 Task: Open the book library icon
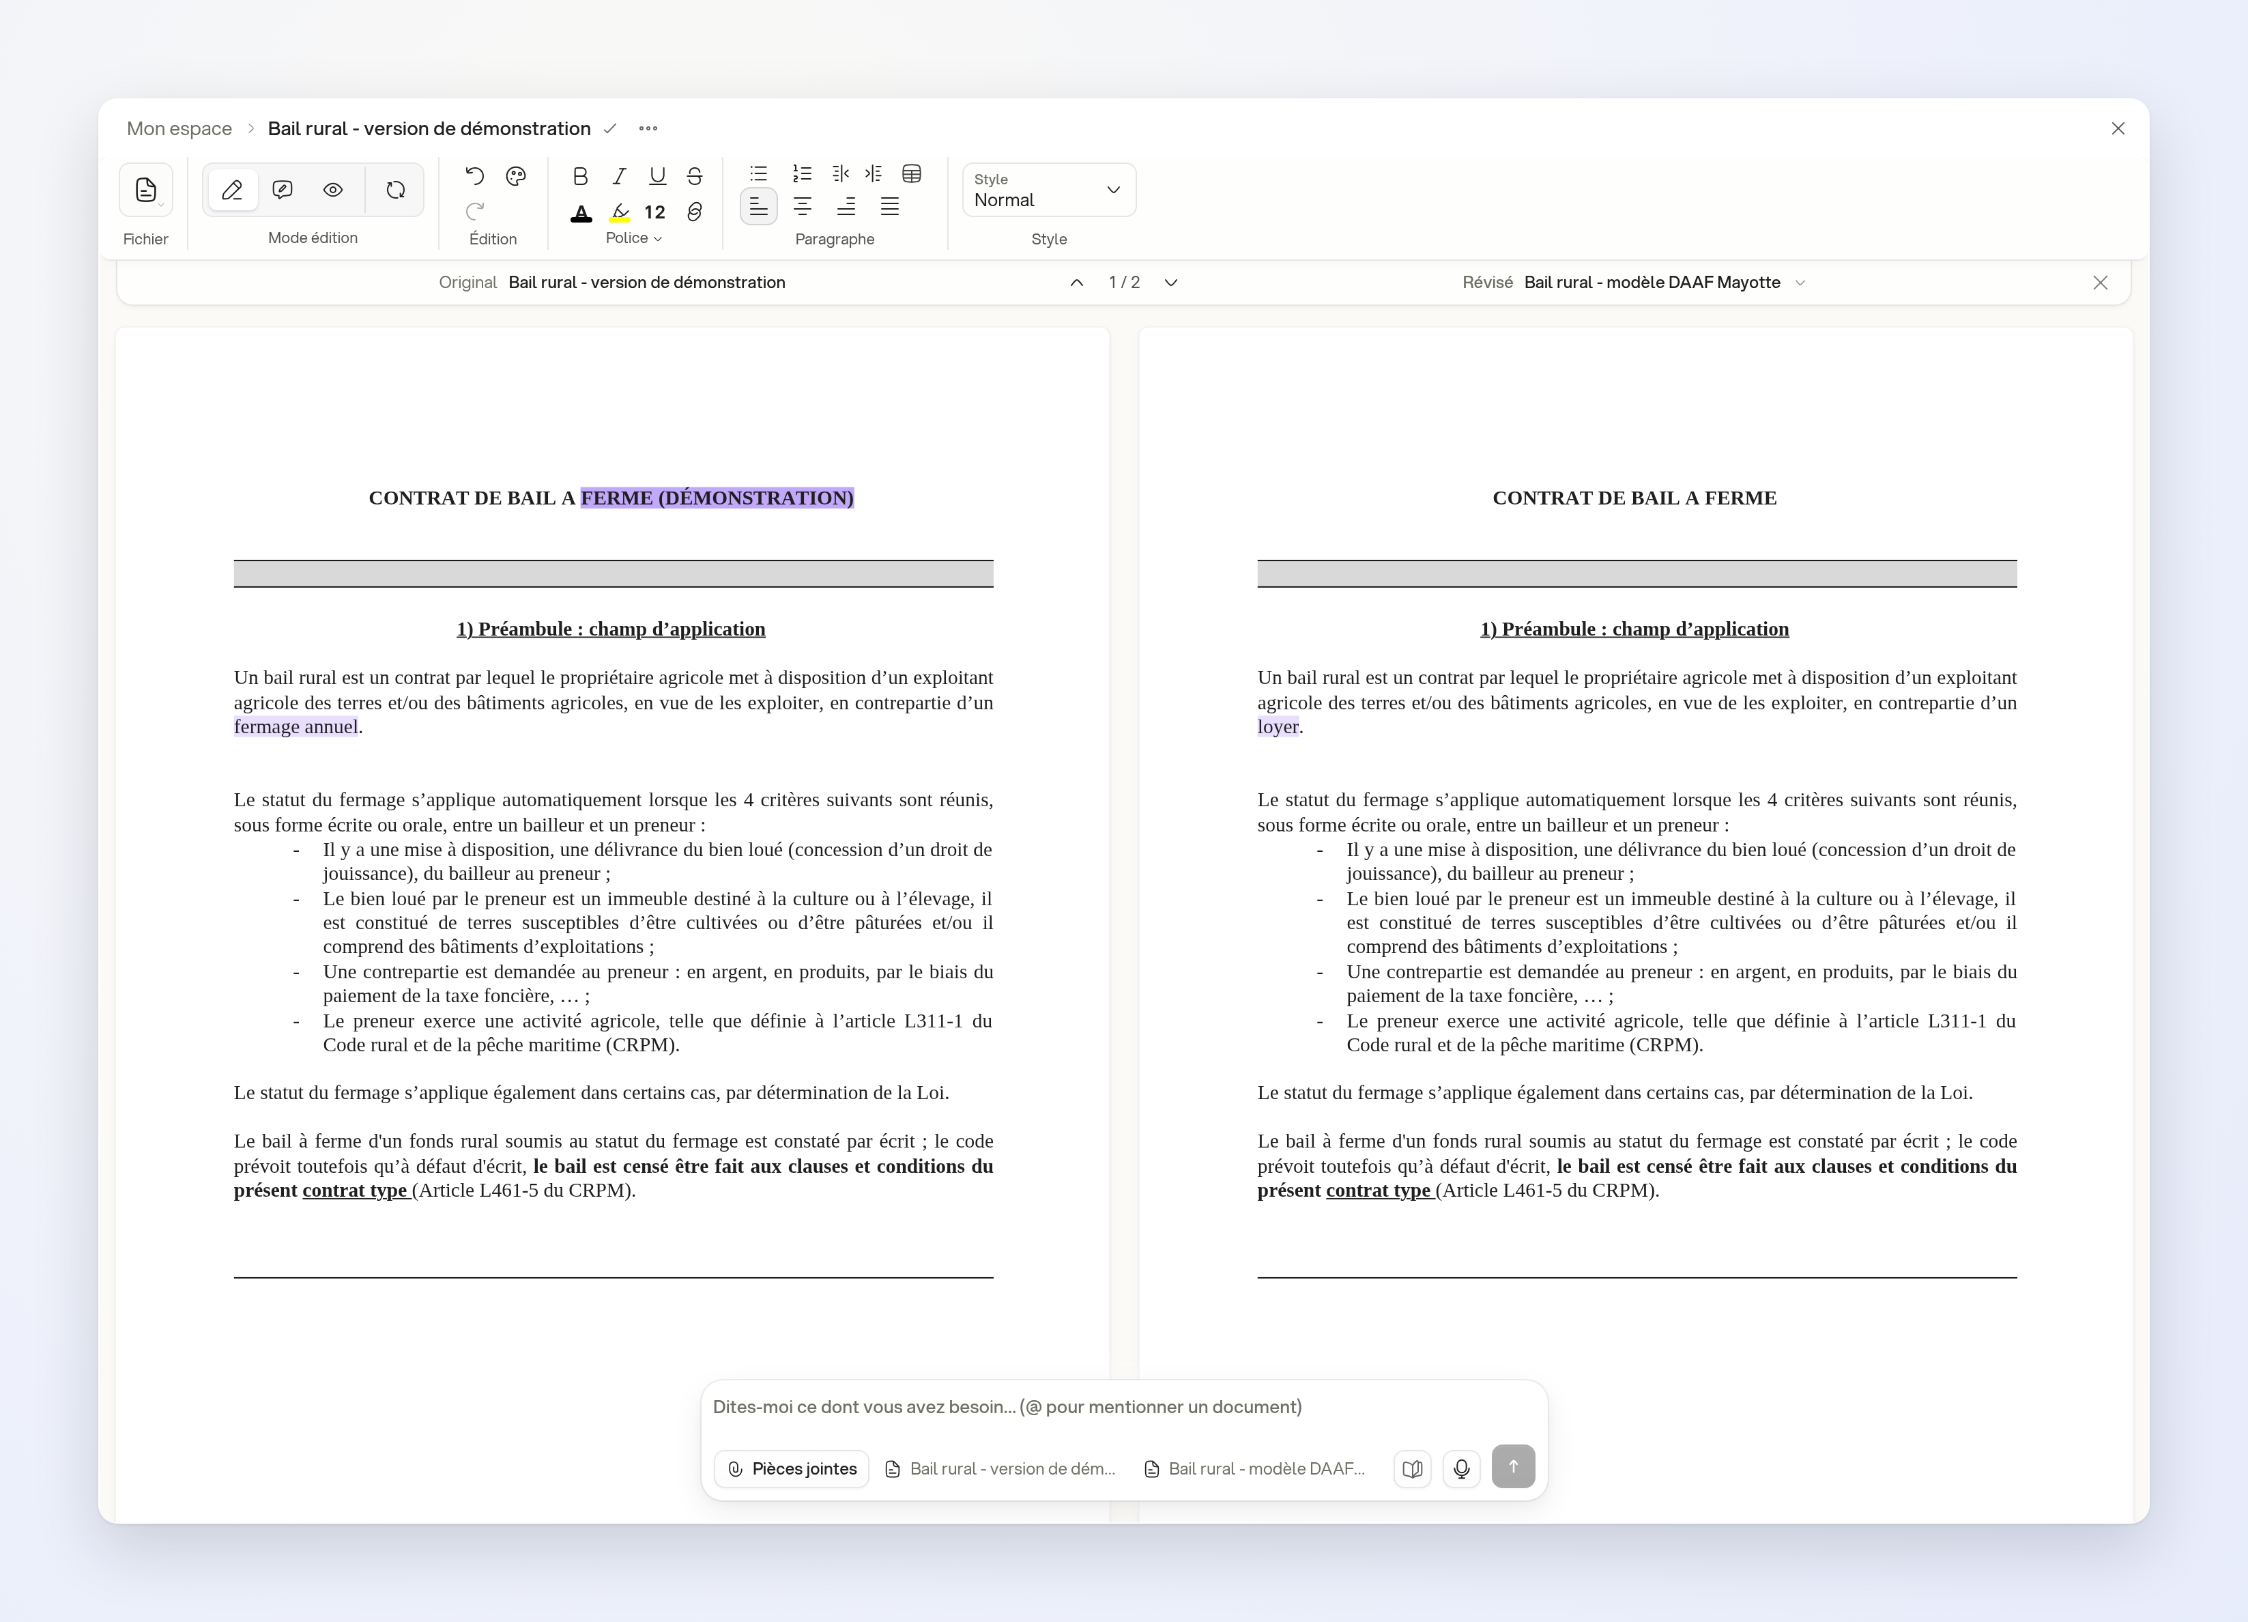point(1413,1469)
